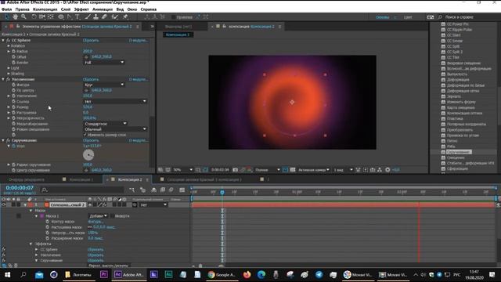Click the layer 1 red label color swatch
This screenshot has height=282, width=501.
click(x=30, y=204)
